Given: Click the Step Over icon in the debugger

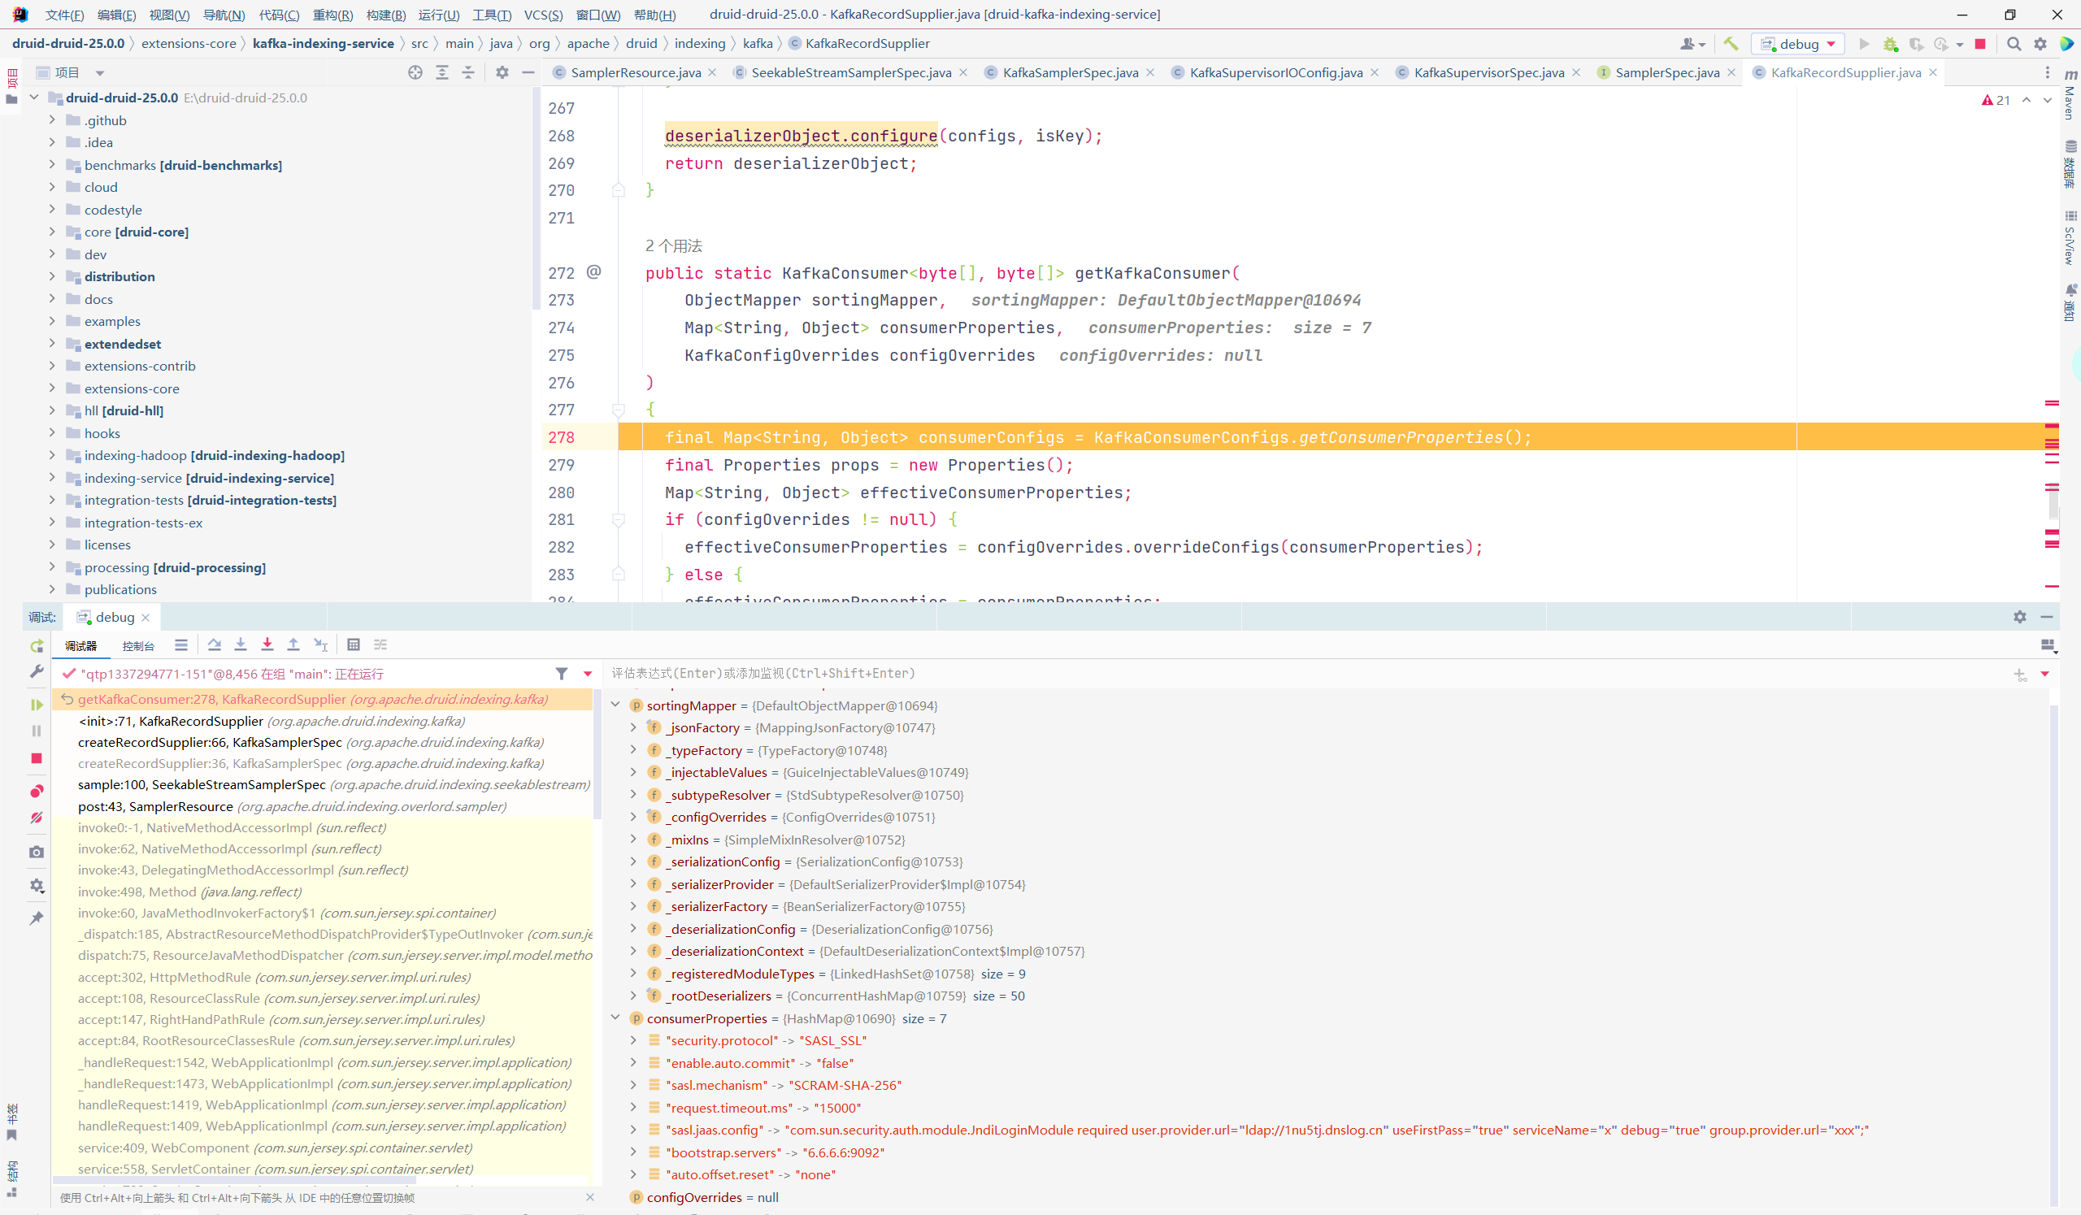Looking at the screenshot, I should coord(214,644).
